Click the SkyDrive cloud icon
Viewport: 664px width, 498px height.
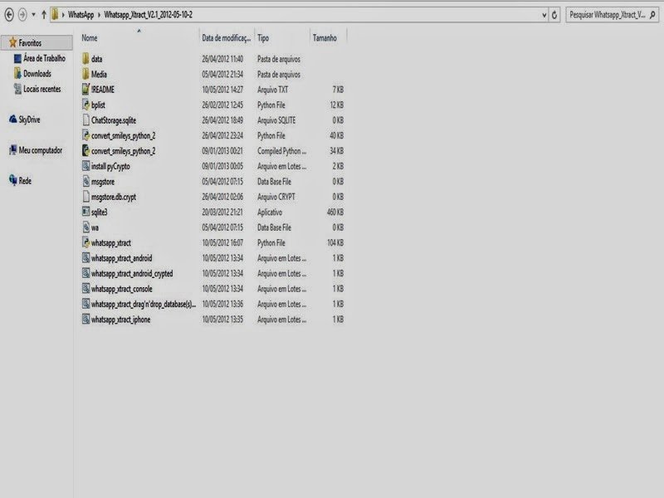[12, 120]
